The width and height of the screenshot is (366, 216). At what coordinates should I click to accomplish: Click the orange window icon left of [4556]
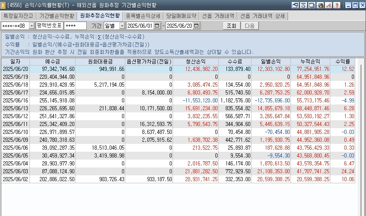pos(3,5)
